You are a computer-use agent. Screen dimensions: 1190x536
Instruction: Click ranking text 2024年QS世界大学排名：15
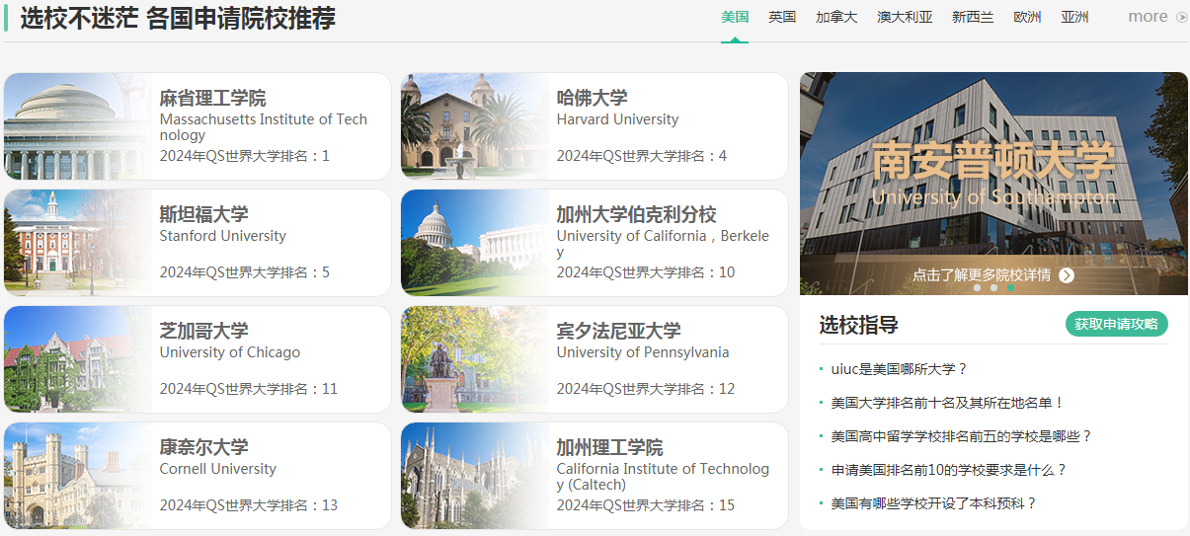click(646, 505)
